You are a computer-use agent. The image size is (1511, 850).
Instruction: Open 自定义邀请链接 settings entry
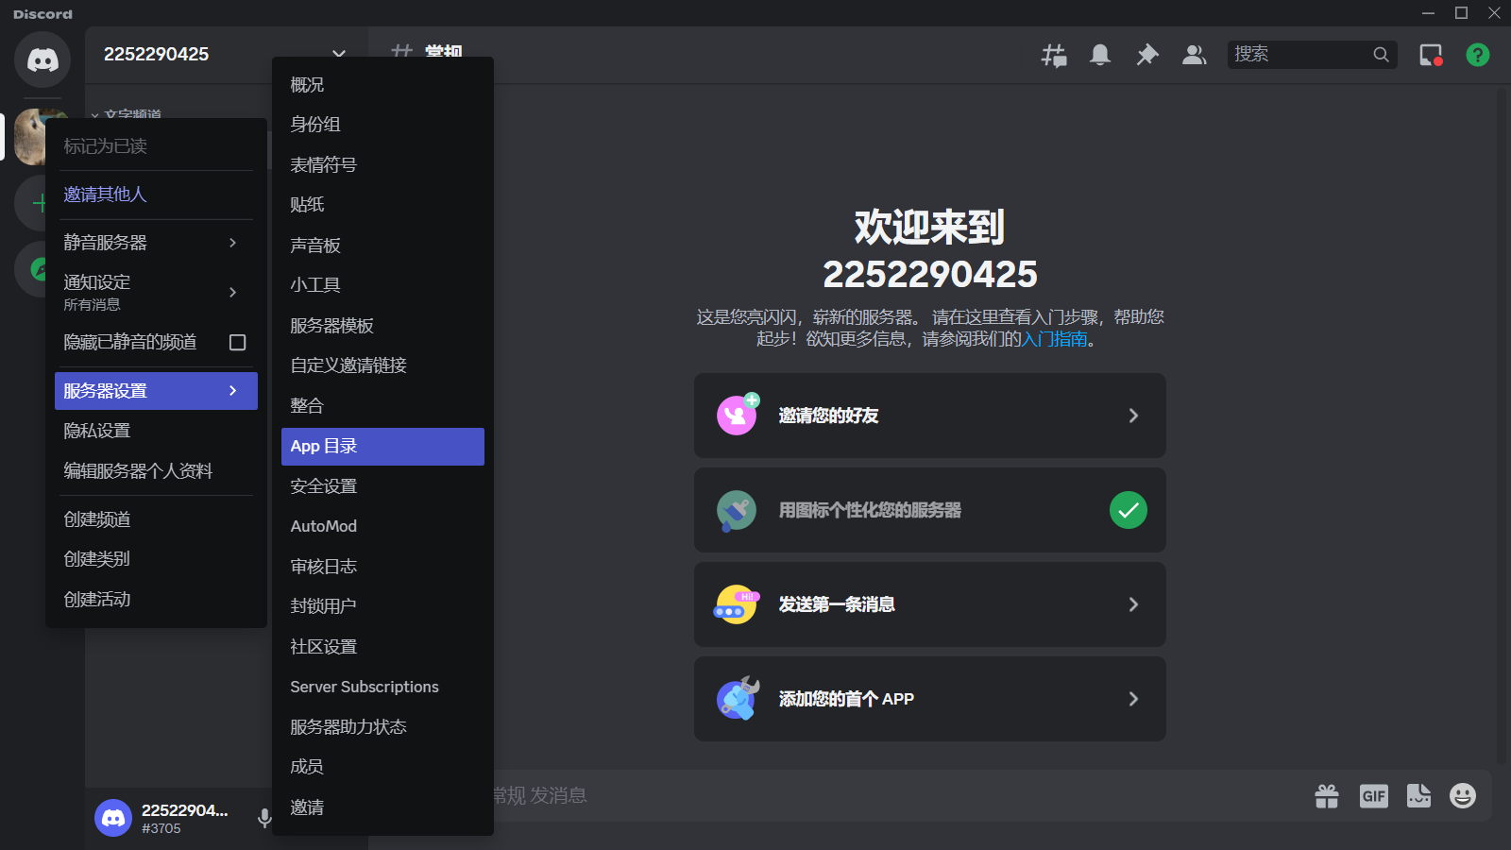(382, 365)
